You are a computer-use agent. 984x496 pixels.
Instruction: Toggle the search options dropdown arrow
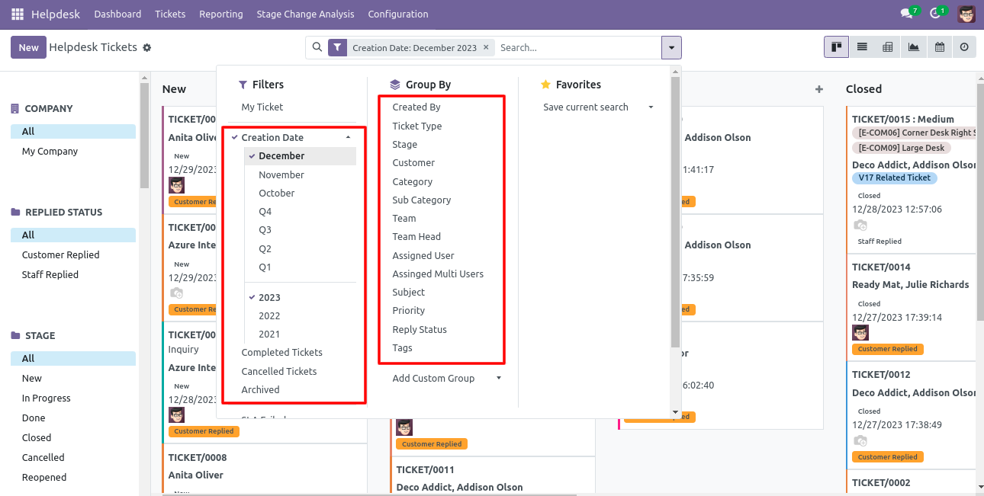click(671, 47)
